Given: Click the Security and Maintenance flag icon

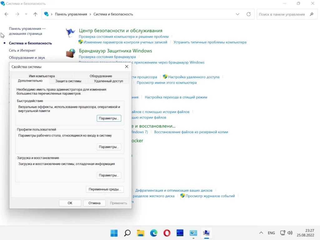Looking at the screenshot, I should point(71,33).
